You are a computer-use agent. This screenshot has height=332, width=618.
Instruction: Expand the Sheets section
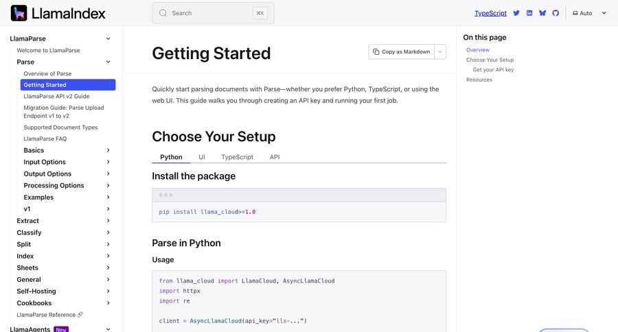[108, 268]
